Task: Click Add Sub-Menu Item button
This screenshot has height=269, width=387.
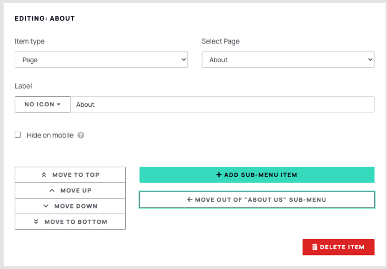Action: click(257, 175)
